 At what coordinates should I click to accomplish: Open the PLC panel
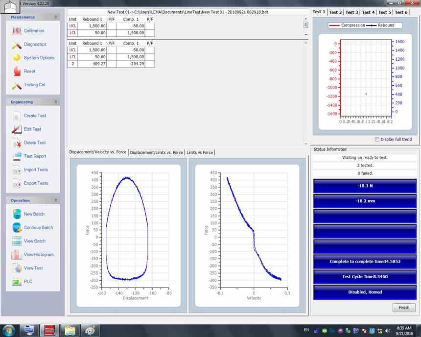pos(26,281)
